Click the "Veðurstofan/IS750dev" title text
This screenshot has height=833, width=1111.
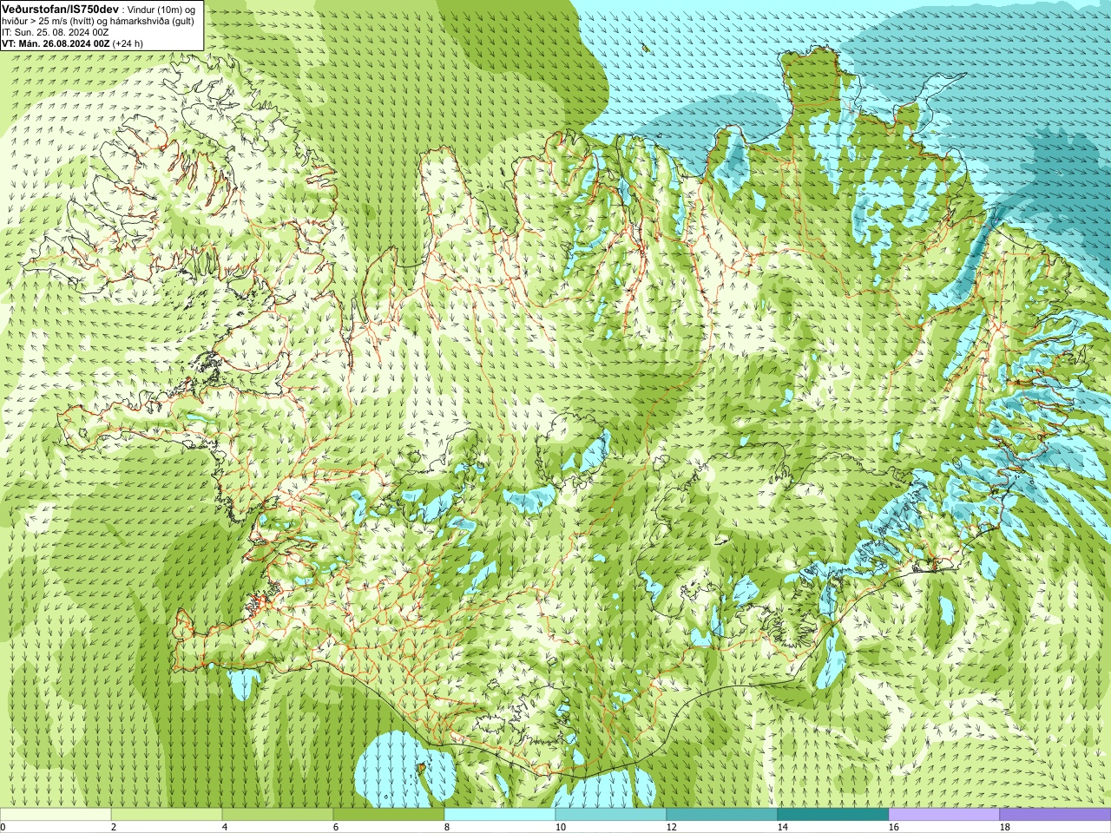tap(61, 9)
